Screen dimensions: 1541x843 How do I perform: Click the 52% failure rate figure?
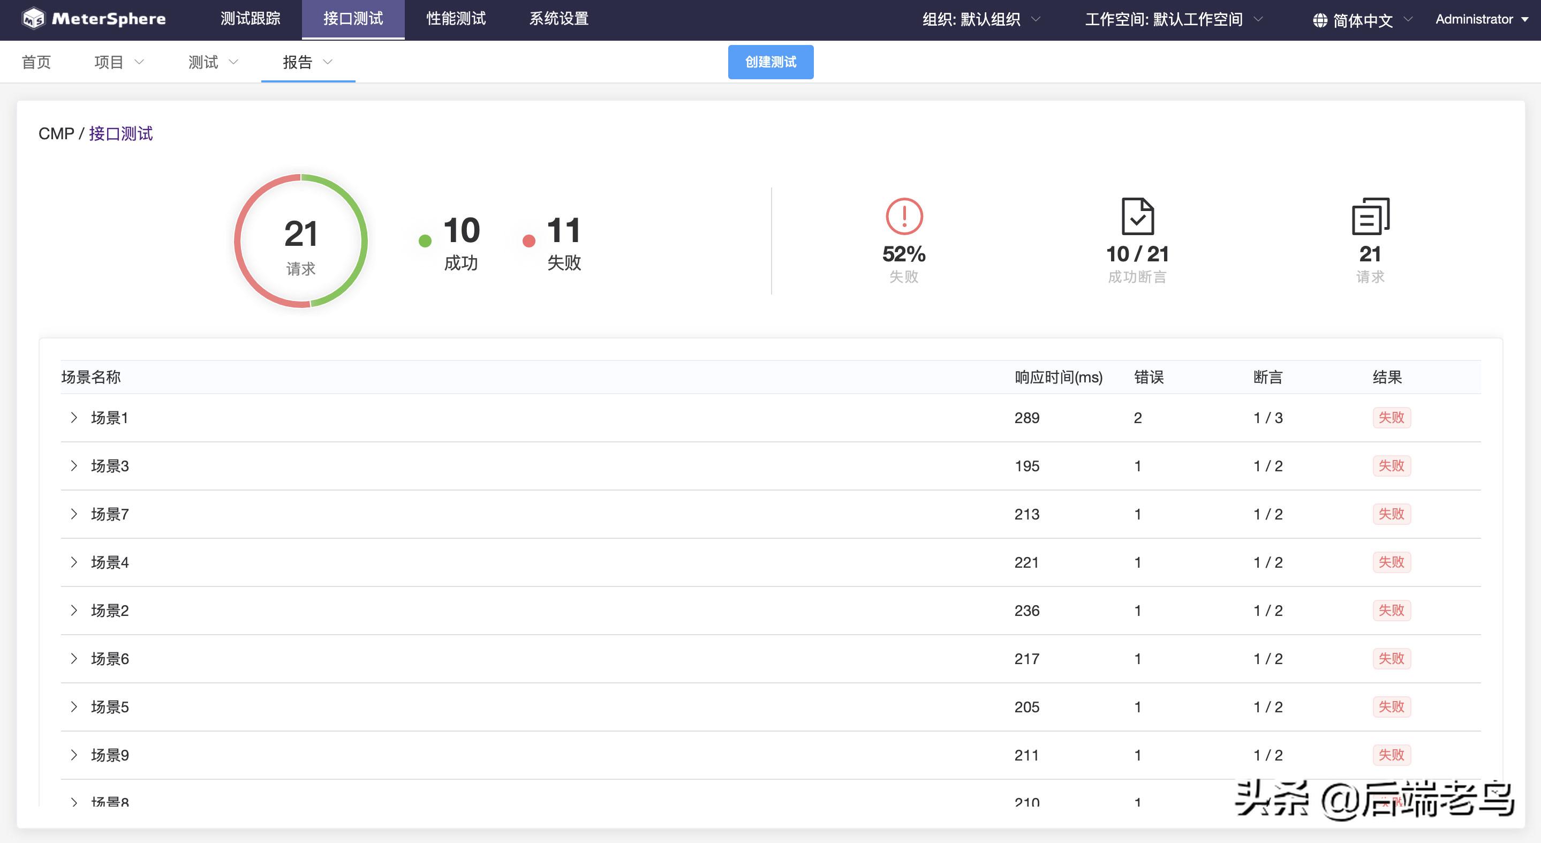pyautogui.click(x=904, y=254)
